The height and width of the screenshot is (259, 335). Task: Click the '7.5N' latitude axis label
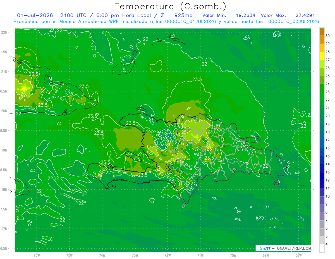4,209
